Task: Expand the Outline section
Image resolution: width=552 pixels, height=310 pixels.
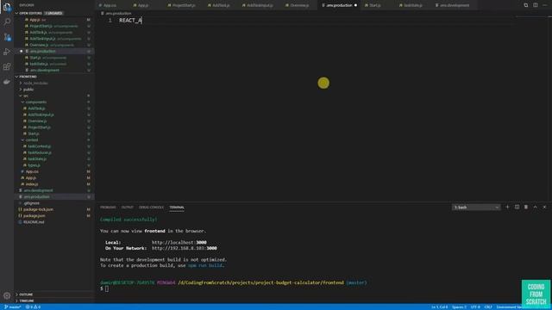Action: pos(16,294)
